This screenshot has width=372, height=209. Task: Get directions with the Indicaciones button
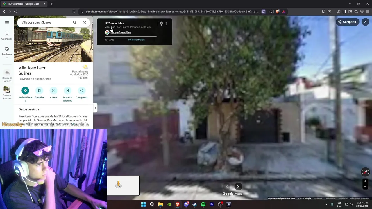(x=25, y=94)
